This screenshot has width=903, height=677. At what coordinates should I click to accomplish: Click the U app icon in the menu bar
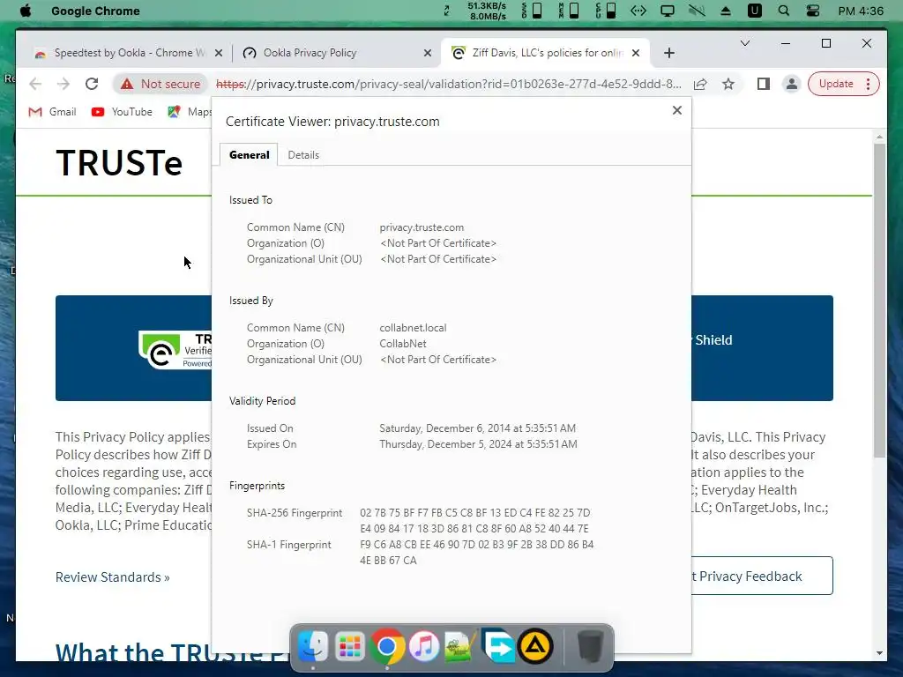click(755, 11)
